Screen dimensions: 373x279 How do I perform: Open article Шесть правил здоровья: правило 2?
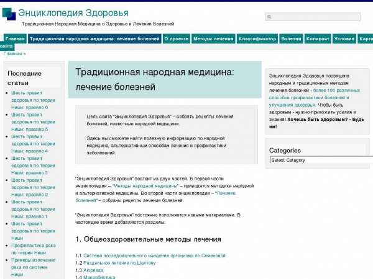[x=33, y=187]
